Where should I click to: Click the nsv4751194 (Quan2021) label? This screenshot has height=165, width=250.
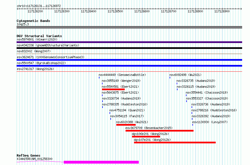pos(127,110)
